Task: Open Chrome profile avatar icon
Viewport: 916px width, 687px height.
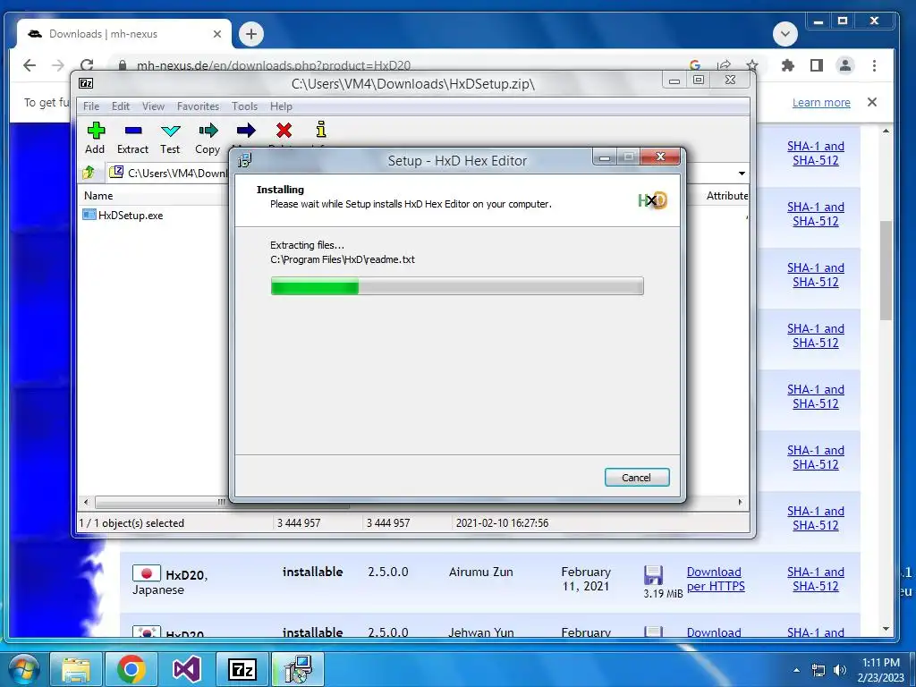Action: click(x=845, y=65)
